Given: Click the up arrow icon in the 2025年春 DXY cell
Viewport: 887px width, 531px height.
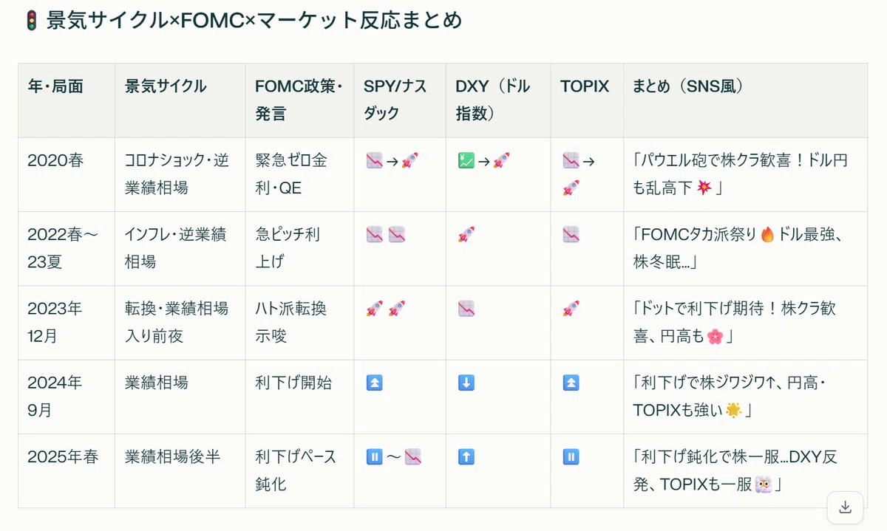Looking at the screenshot, I should click(466, 456).
